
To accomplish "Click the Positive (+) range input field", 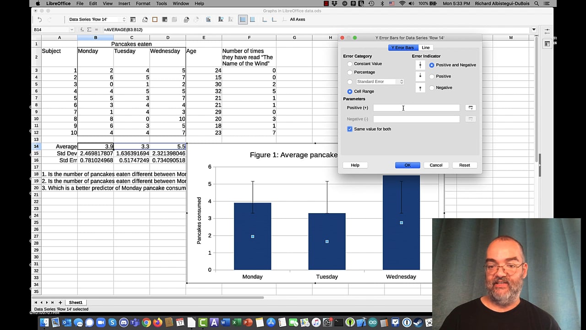I will click(416, 108).
